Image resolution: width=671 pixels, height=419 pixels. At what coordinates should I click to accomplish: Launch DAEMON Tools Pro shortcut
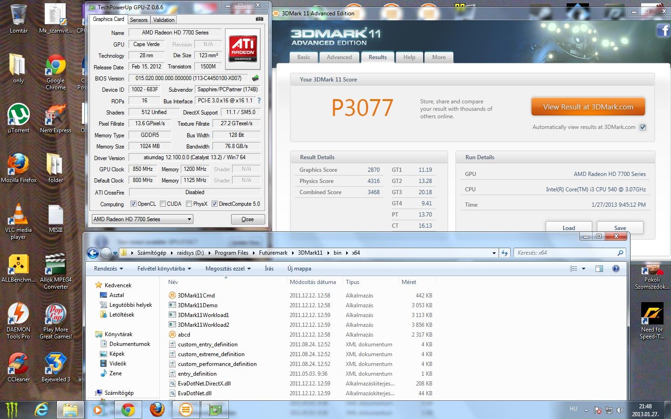click(18, 321)
